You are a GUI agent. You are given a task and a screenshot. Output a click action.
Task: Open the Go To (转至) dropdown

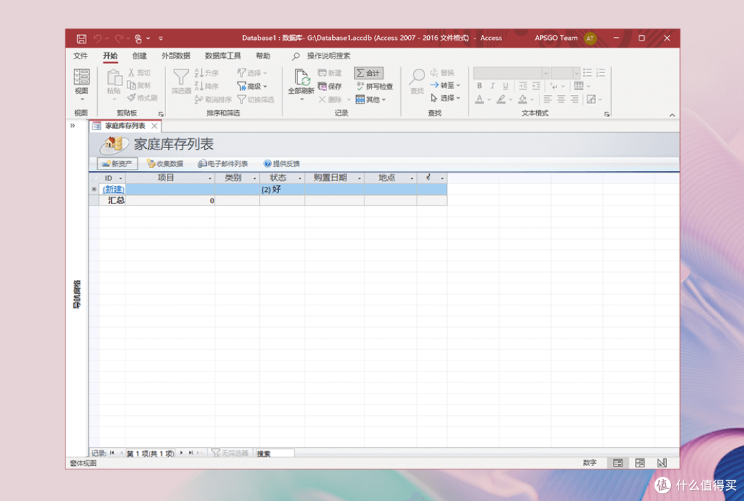pos(445,85)
